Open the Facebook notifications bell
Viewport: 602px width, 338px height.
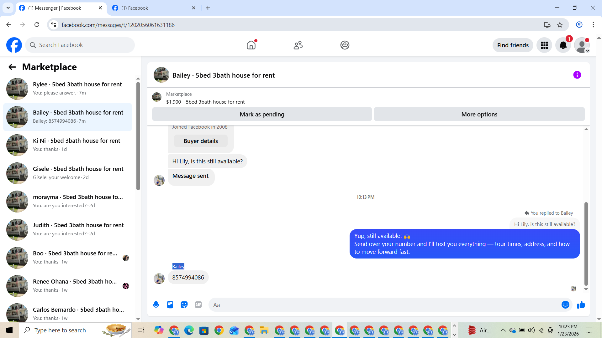pyautogui.click(x=563, y=45)
